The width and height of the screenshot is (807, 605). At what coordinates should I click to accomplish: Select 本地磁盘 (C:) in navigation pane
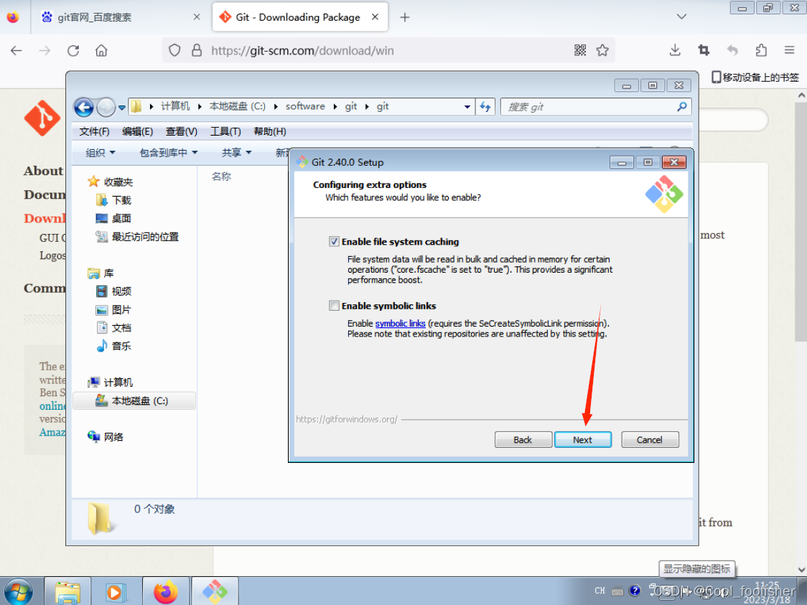(134, 400)
